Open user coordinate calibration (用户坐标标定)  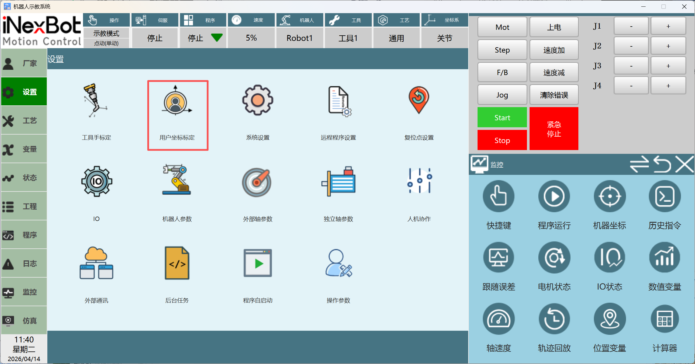tap(177, 101)
